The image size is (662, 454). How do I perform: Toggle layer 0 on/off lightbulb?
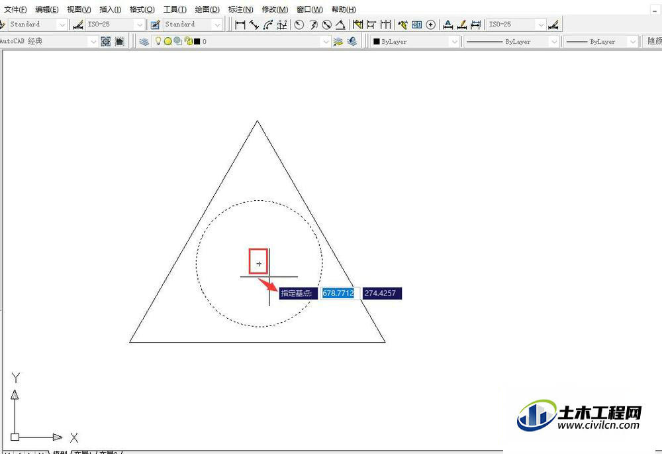158,41
